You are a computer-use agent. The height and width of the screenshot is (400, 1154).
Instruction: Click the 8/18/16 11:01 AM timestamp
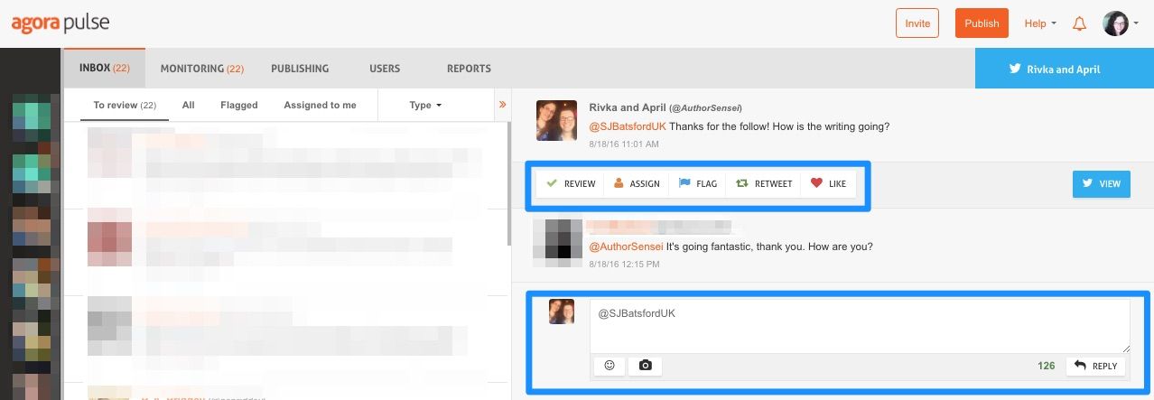click(x=624, y=144)
